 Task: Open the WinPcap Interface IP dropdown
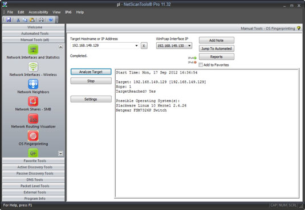point(174,46)
